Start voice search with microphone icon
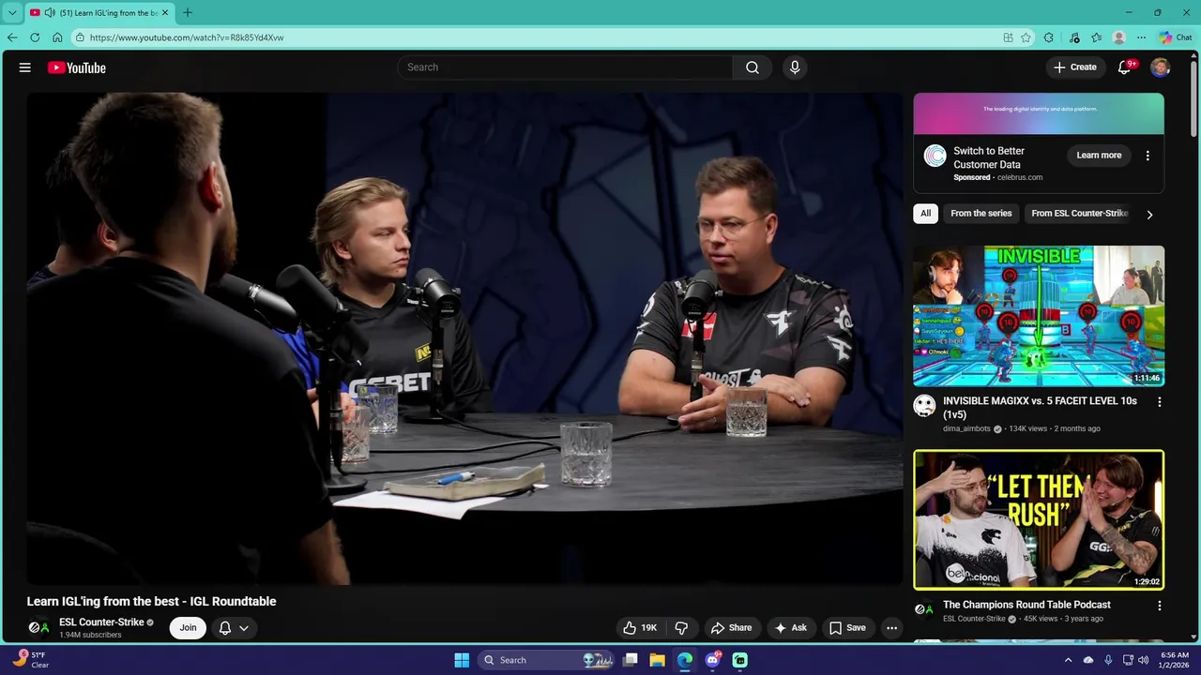Screen dimensions: 1201x675 [795, 67]
